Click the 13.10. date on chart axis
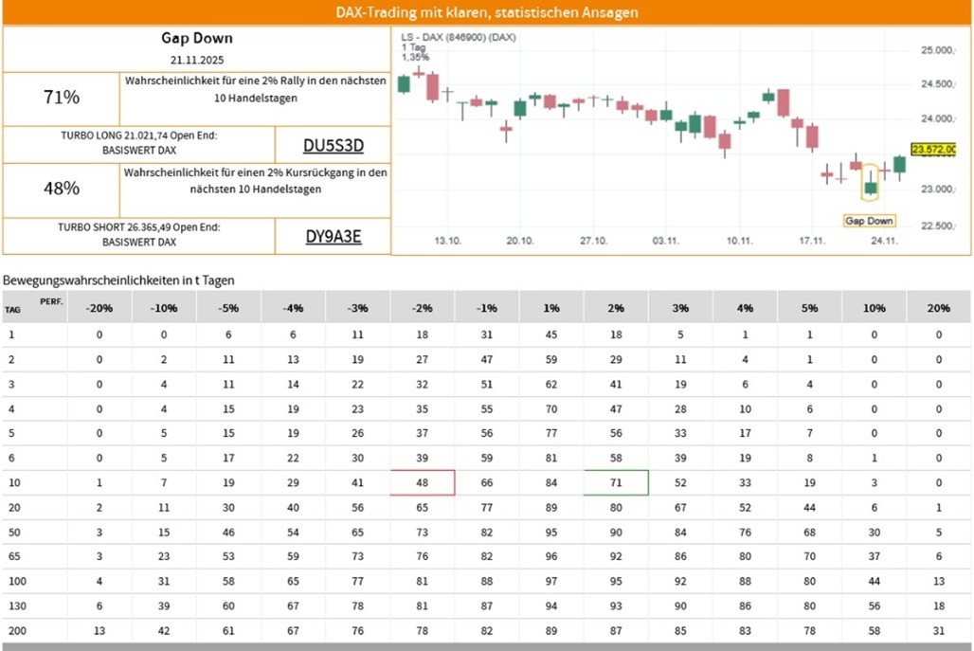974x651 pixels. tap(447, 241)
